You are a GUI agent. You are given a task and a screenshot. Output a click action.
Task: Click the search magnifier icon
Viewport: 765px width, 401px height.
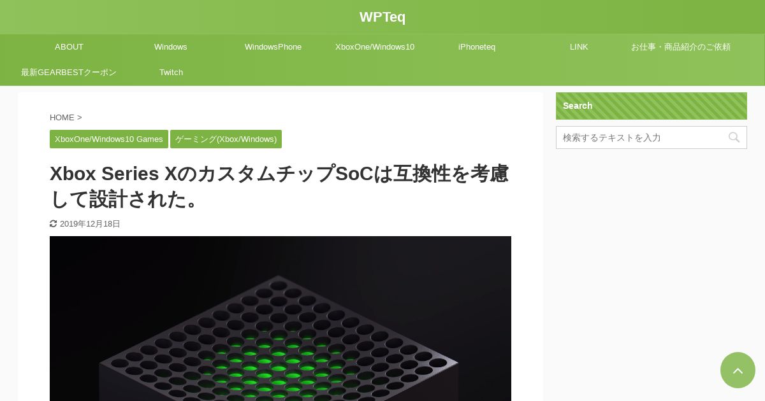pyautogui.click(x=734, y=137)
